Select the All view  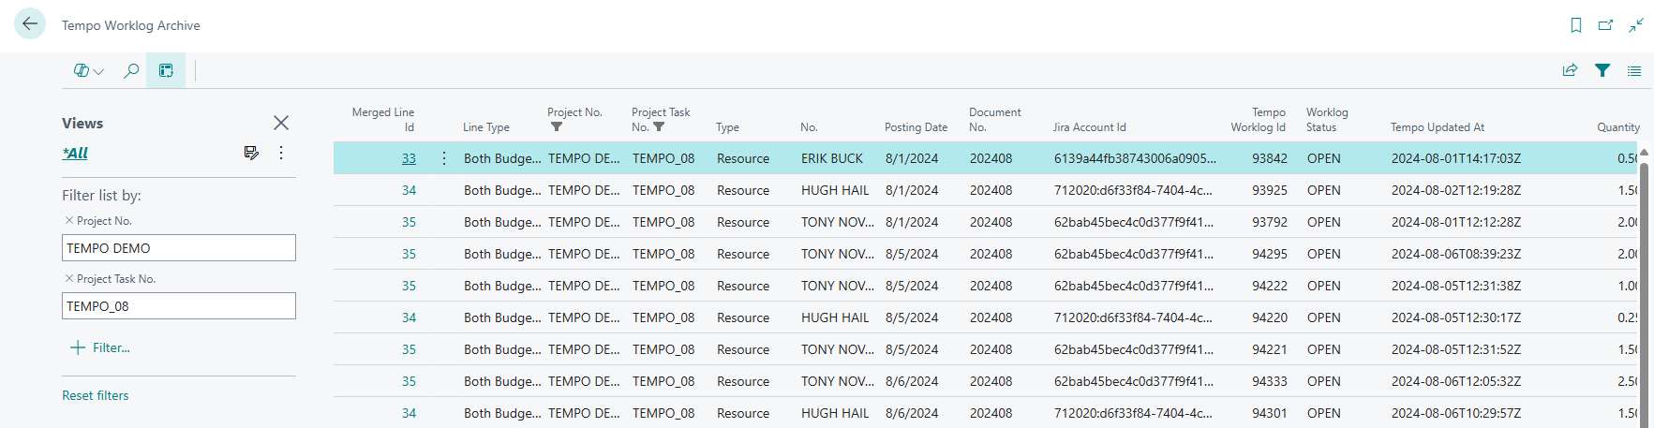click(75, 153)
